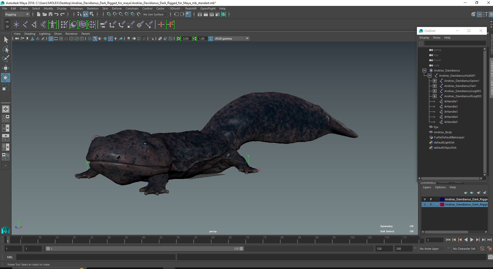Screen dimensions: 493x269
Task: Step forward one frame
Action: [483, 240]
